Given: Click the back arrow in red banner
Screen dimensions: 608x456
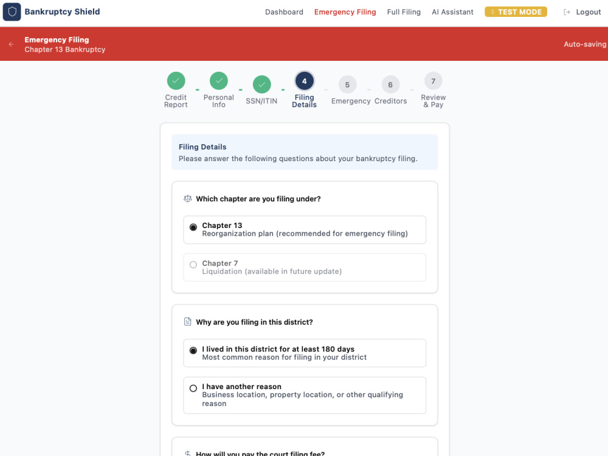Looking at the screenshot, I should point(11,44).
